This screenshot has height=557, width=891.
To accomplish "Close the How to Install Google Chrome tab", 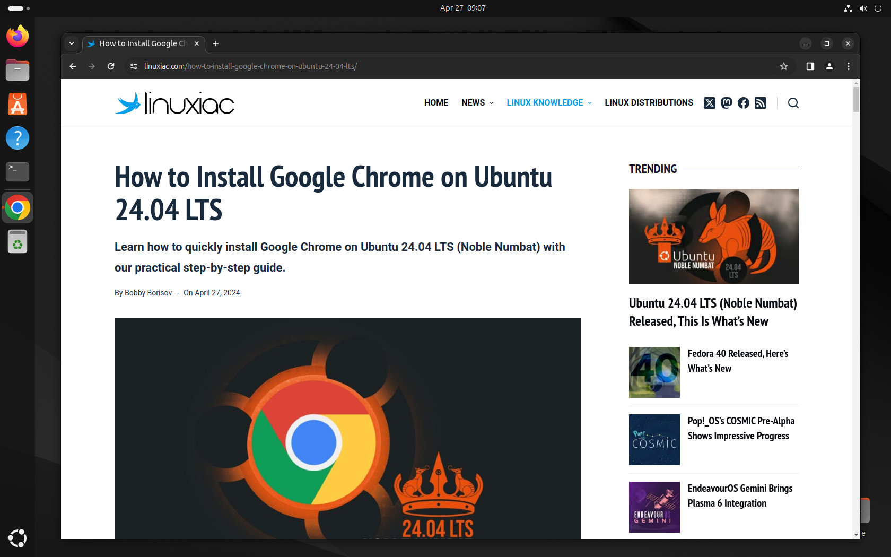I will tap(197, 43).
